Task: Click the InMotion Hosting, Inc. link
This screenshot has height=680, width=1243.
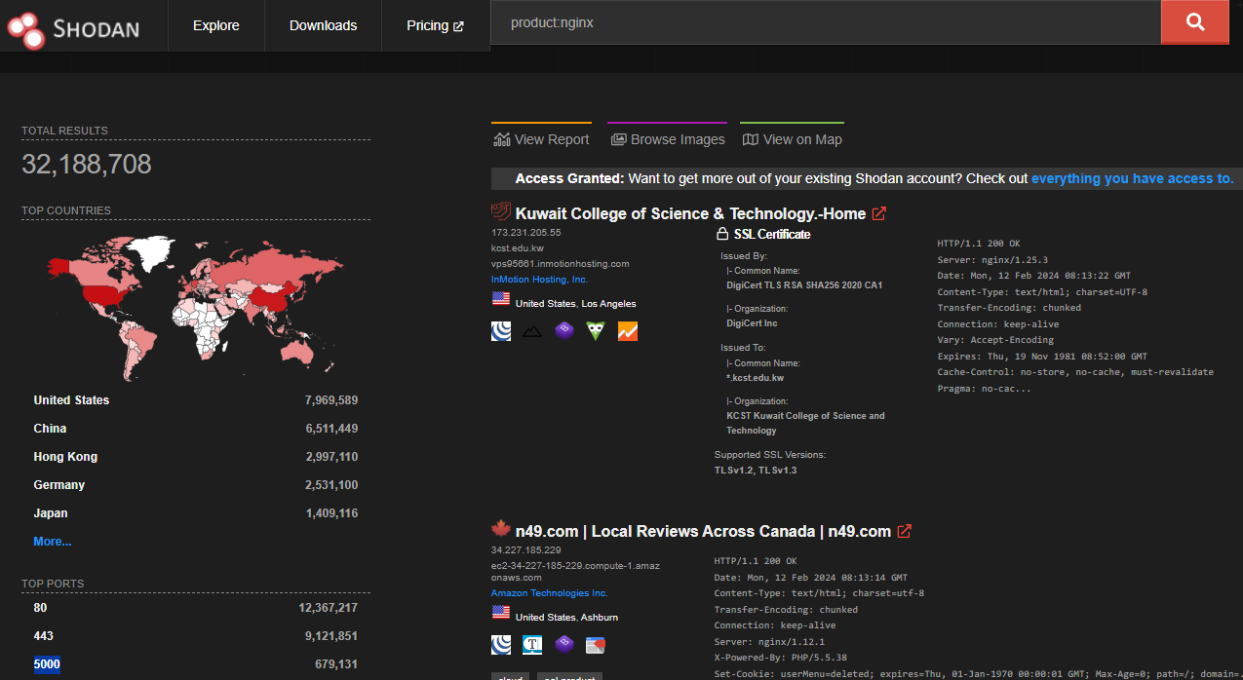Action: coord(539,280)
